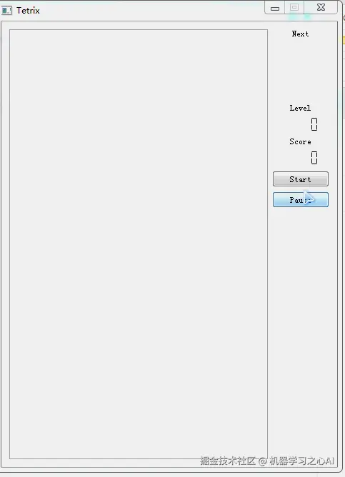Click the 掘金技术社区 watermark text
This screenshot has height=477, width=345.
228,461
